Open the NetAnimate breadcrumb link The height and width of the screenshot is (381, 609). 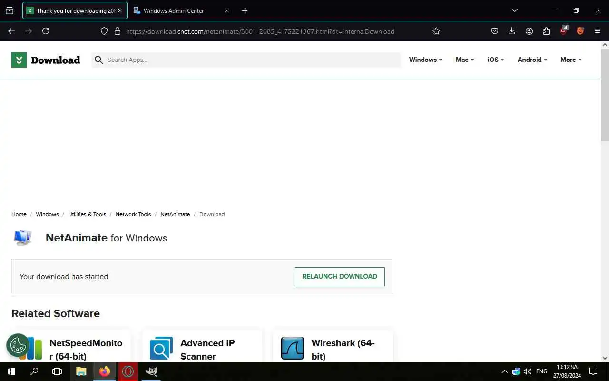click(175, 214)
